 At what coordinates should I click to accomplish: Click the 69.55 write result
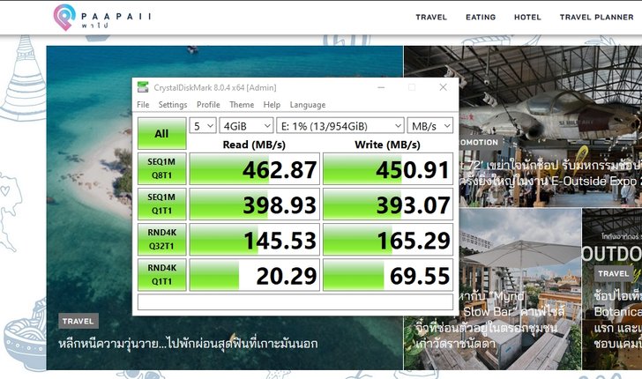(388, 275)
